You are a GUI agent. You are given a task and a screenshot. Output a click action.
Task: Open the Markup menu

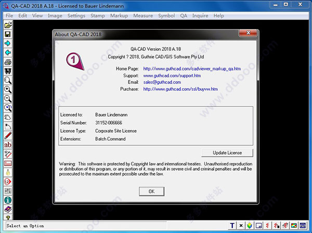[x=119, y=16]
